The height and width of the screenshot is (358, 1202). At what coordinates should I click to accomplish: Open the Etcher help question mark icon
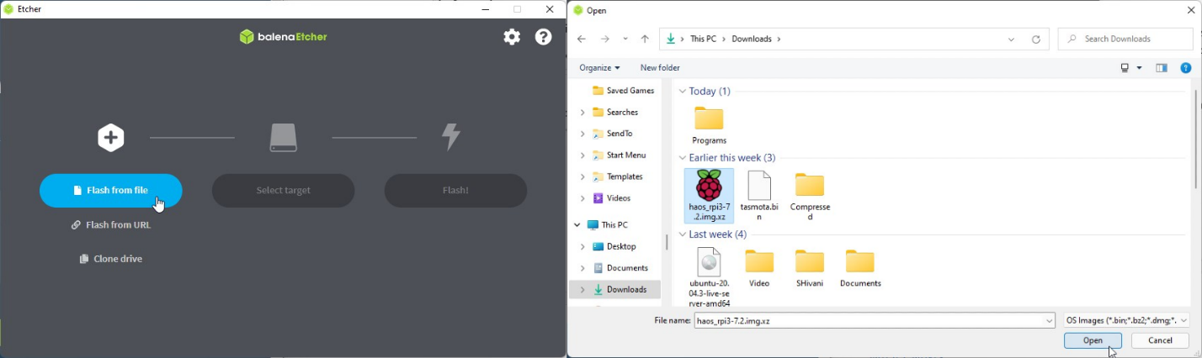(544, 37)
